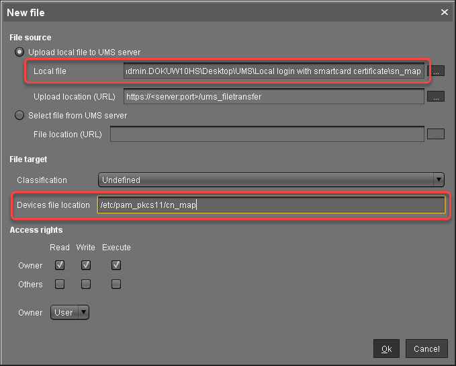Enable Others Execute permission
This screenshot has width=456, height=366.
(x=116, y=284)
